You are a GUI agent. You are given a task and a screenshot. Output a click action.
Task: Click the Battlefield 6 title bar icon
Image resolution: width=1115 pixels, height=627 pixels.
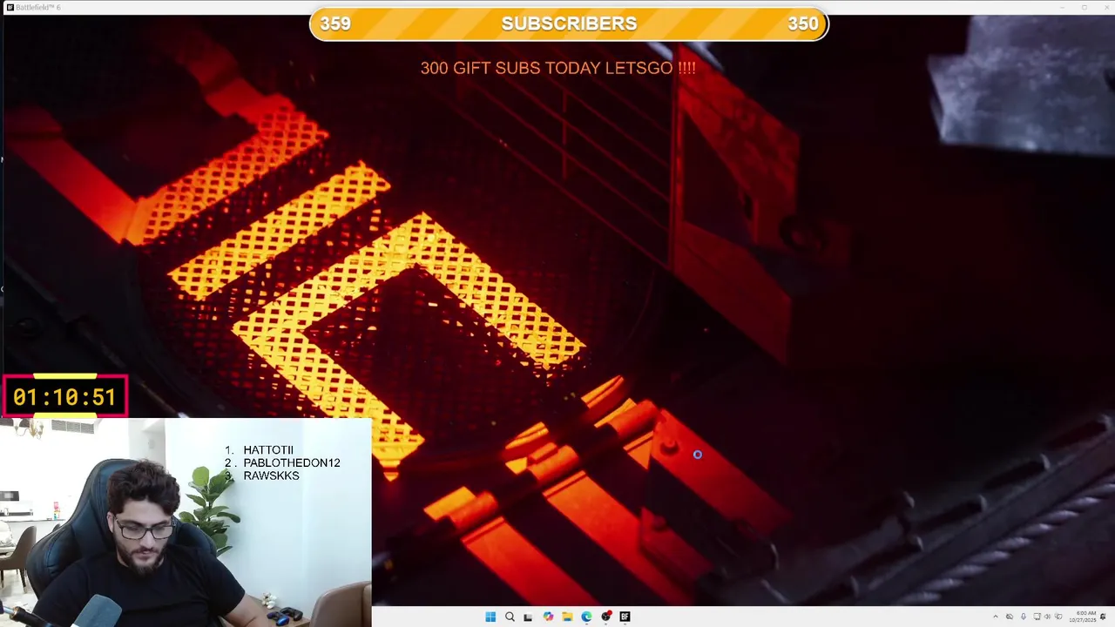click(10, 7)
